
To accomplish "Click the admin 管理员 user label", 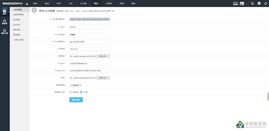I will point(236,3).
